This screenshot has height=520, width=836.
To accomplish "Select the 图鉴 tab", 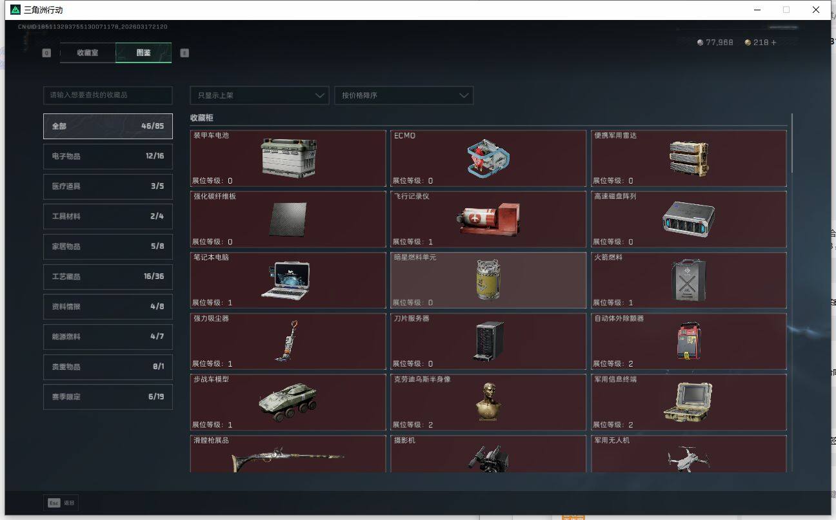I will point(143,53).
